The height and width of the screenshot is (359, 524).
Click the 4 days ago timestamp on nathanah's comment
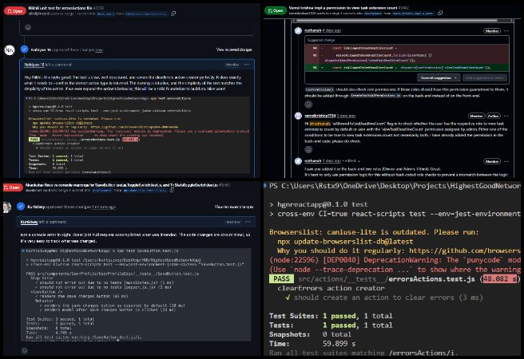click(x=331, y=30)
